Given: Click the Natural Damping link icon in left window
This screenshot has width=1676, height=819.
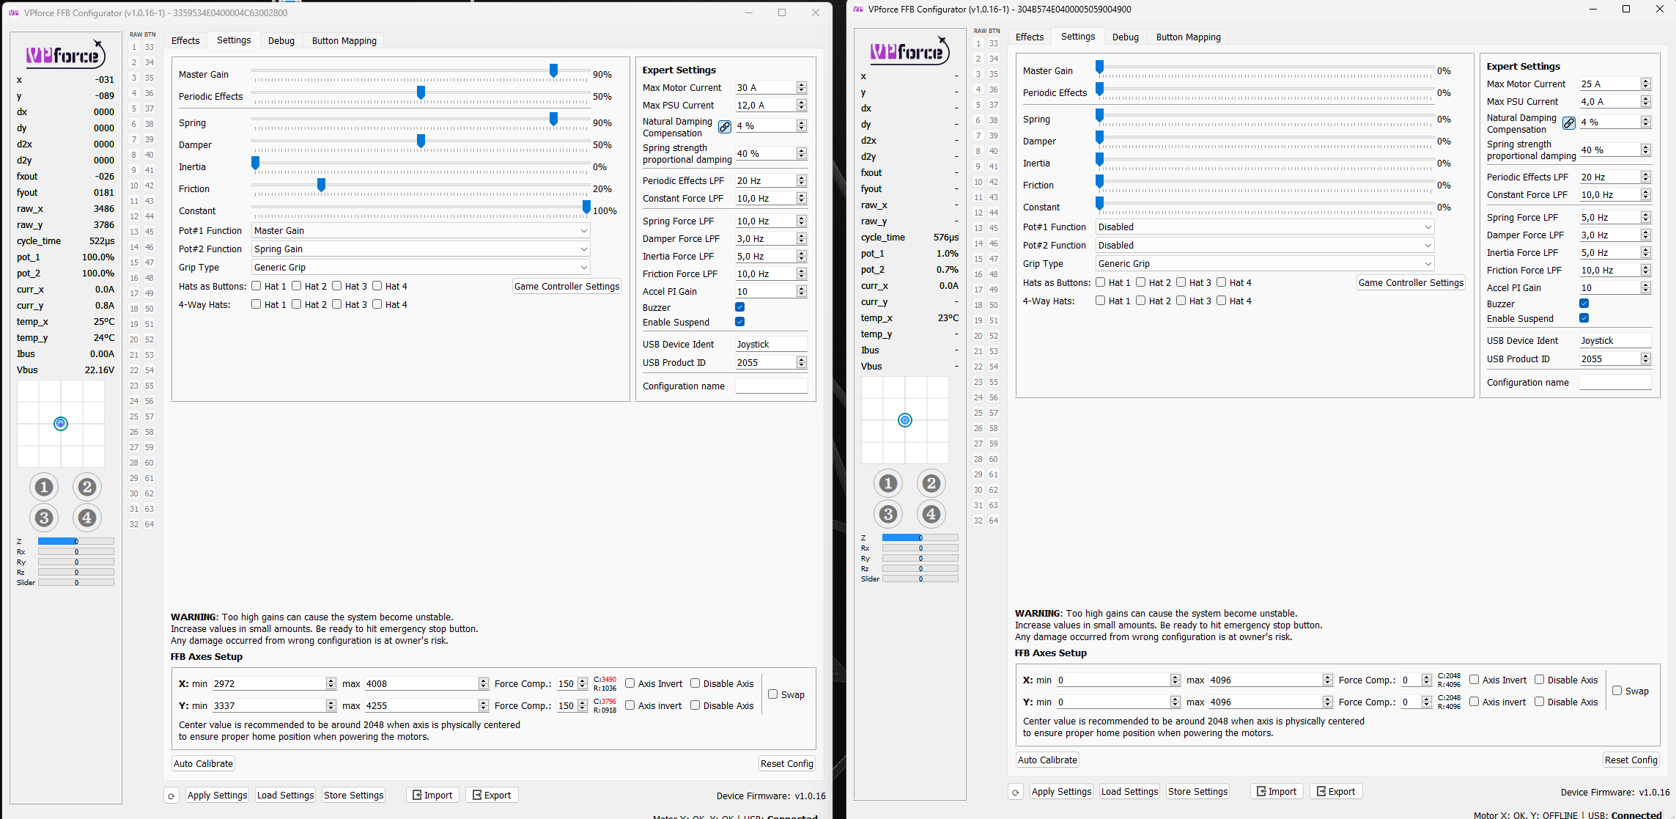Looking at the screenshot, I should (725, 127).
